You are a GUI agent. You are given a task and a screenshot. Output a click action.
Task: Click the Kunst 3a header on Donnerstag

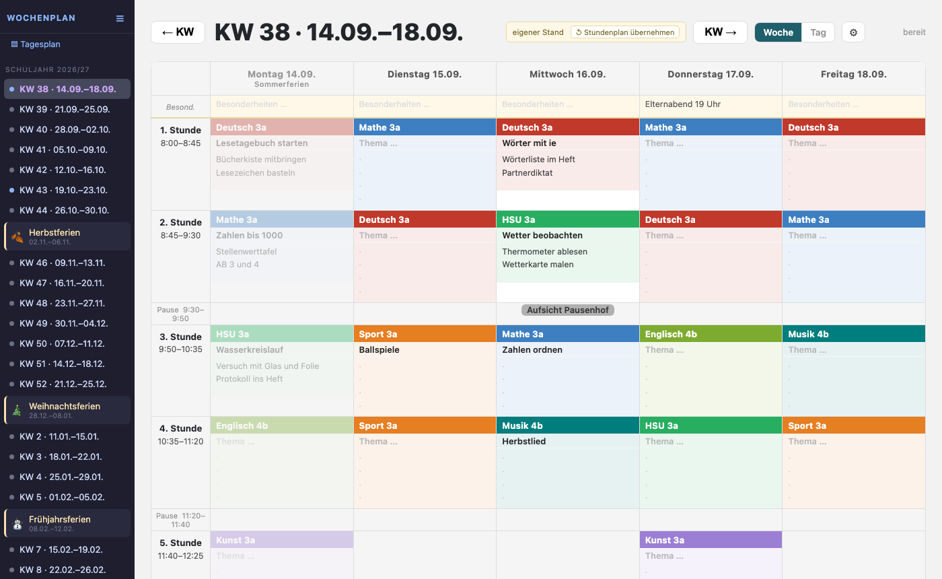click(x=711, y=540)
